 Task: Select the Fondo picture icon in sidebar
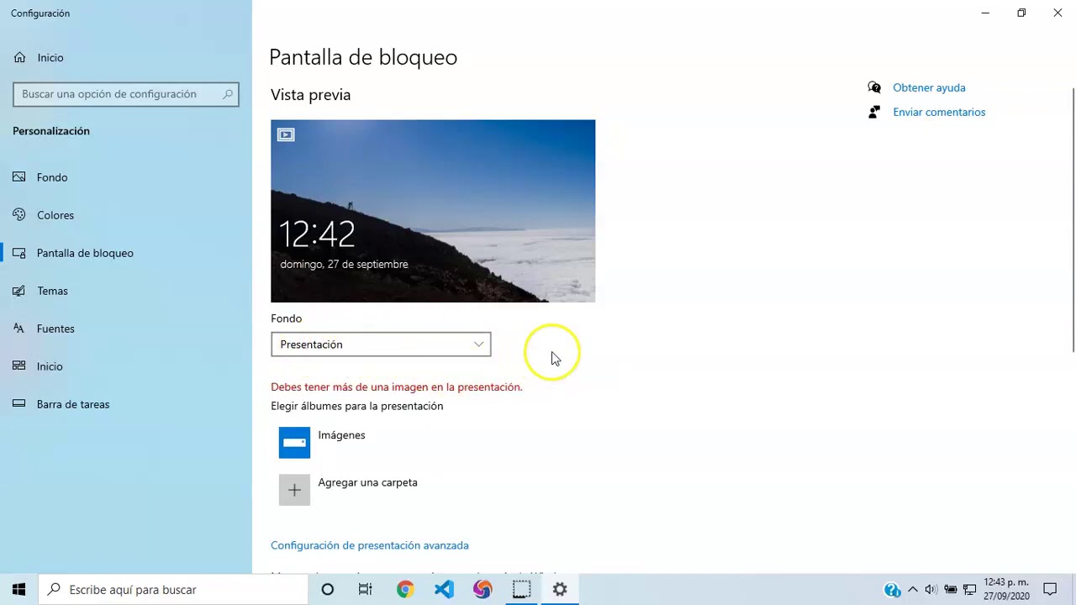(x=19, y=177)
